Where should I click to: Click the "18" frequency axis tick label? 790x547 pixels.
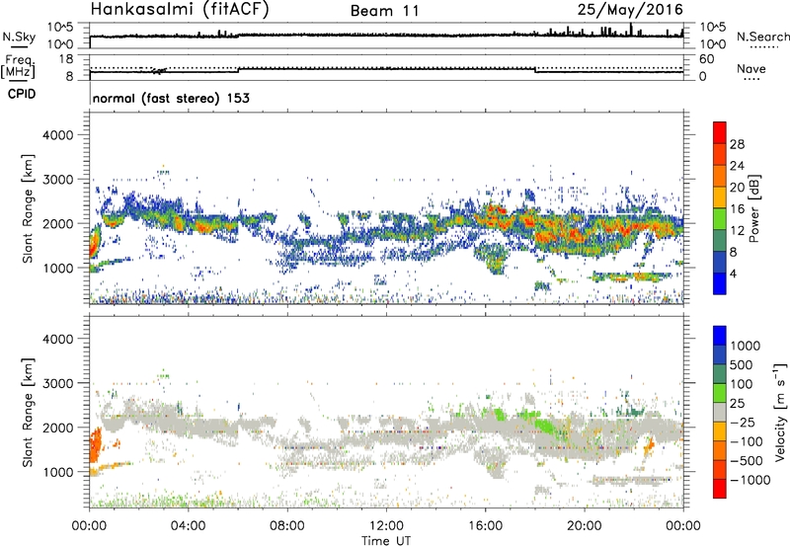point(66,59)
